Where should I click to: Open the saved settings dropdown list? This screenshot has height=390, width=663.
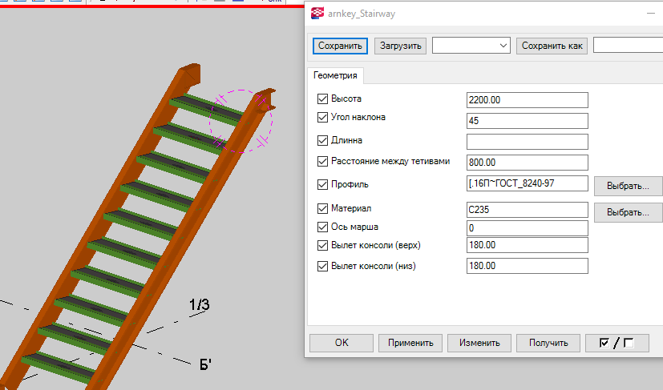(x=471, y=46)
